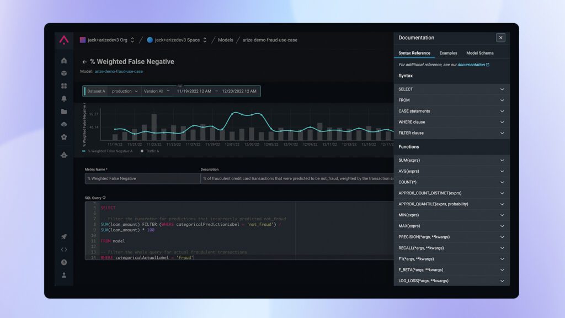Open the help question mark icon
565x318 pixels.
pos(64,262)
